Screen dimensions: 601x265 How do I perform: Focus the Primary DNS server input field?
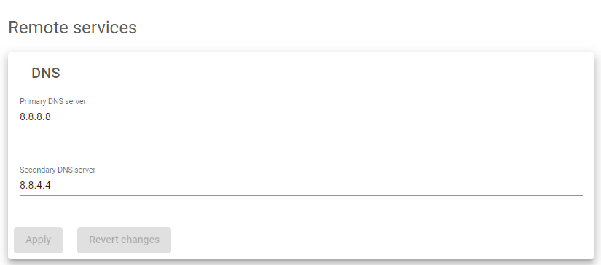(301, 116)
